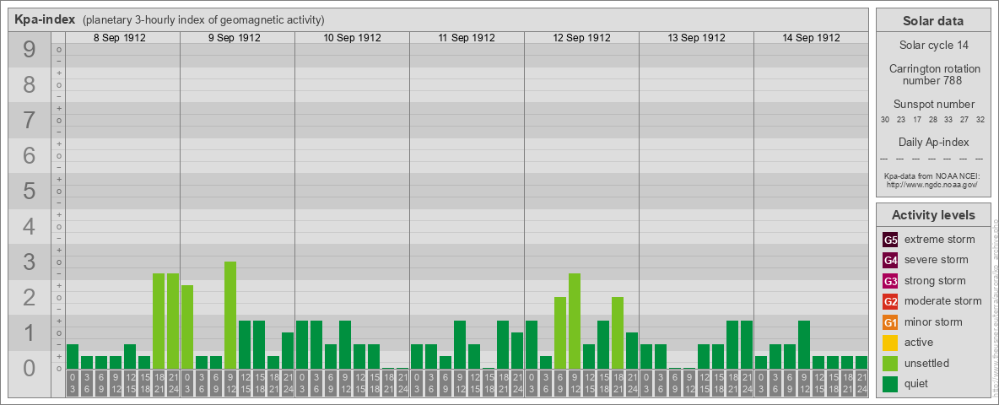Click the 'Sunspot number' label

coord(933,105)
